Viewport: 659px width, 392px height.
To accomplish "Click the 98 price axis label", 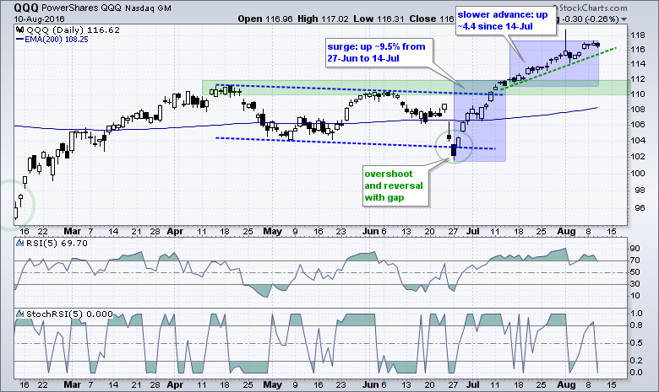I will [639, 191].
